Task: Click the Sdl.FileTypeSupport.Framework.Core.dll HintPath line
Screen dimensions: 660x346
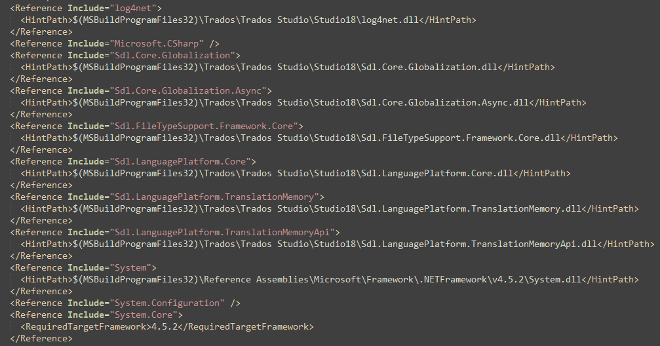Action: click(319, 138)
